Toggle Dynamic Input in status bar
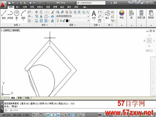The width and height of the screenshot is (156, 117). (66, 115)
